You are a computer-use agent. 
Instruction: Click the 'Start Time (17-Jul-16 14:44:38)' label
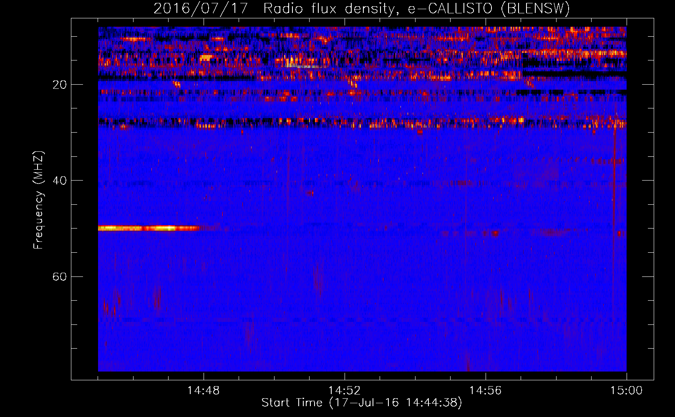tap(362, 403)
